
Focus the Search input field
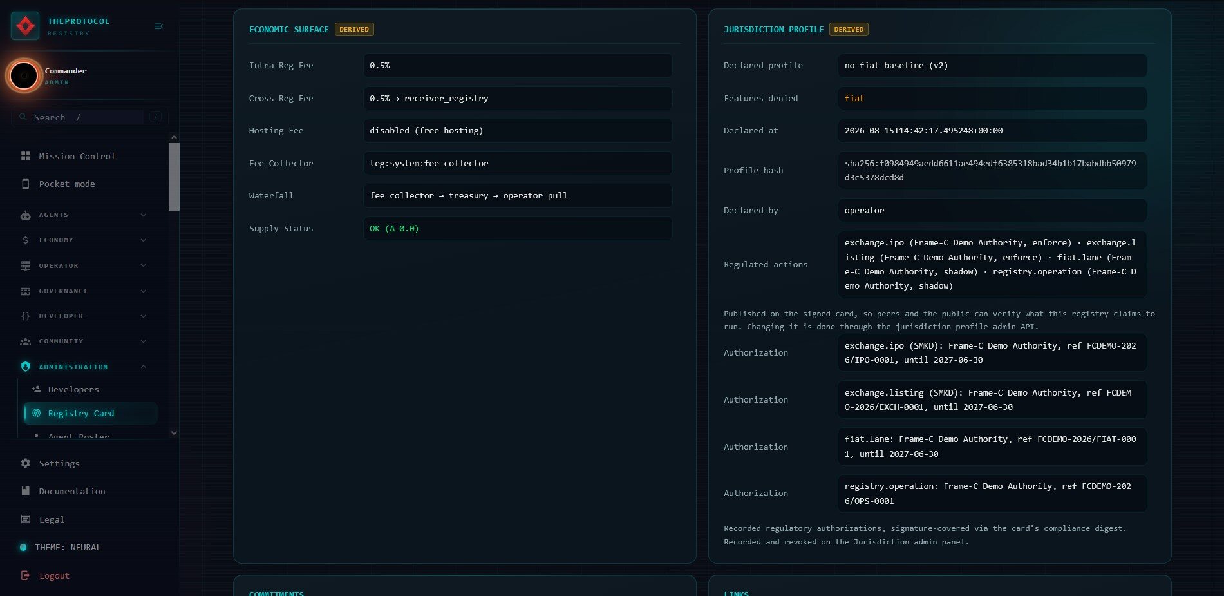pos(88,117)
